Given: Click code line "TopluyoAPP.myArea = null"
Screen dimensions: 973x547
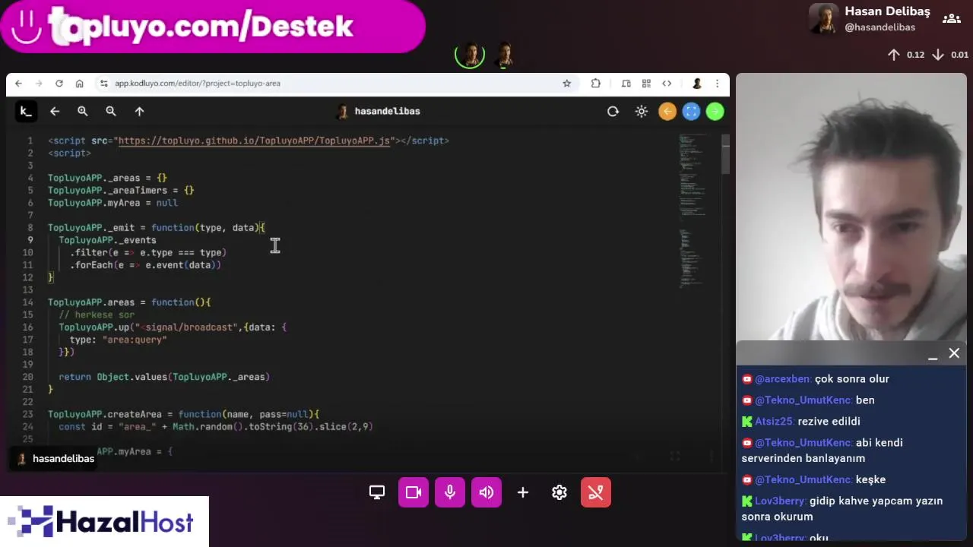Looking at the screenshot, I should (113, 203).
